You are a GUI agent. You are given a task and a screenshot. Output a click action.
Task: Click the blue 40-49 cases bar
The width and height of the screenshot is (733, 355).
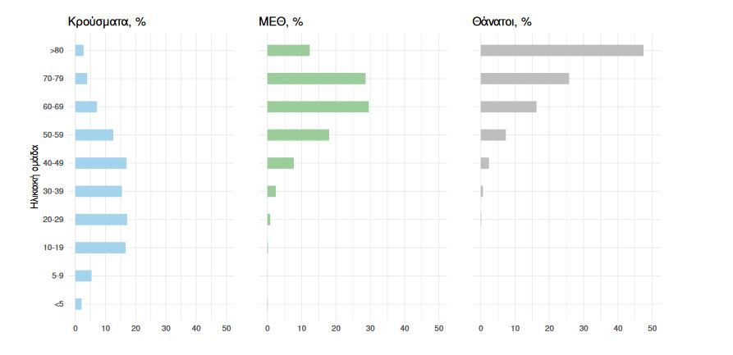pos(101,163)
